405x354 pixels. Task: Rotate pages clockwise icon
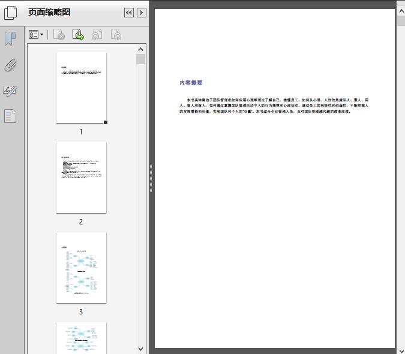click(116, 35)
